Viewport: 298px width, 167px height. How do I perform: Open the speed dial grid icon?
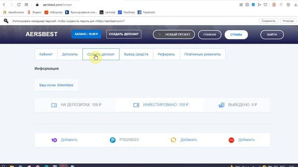[26, 5]
